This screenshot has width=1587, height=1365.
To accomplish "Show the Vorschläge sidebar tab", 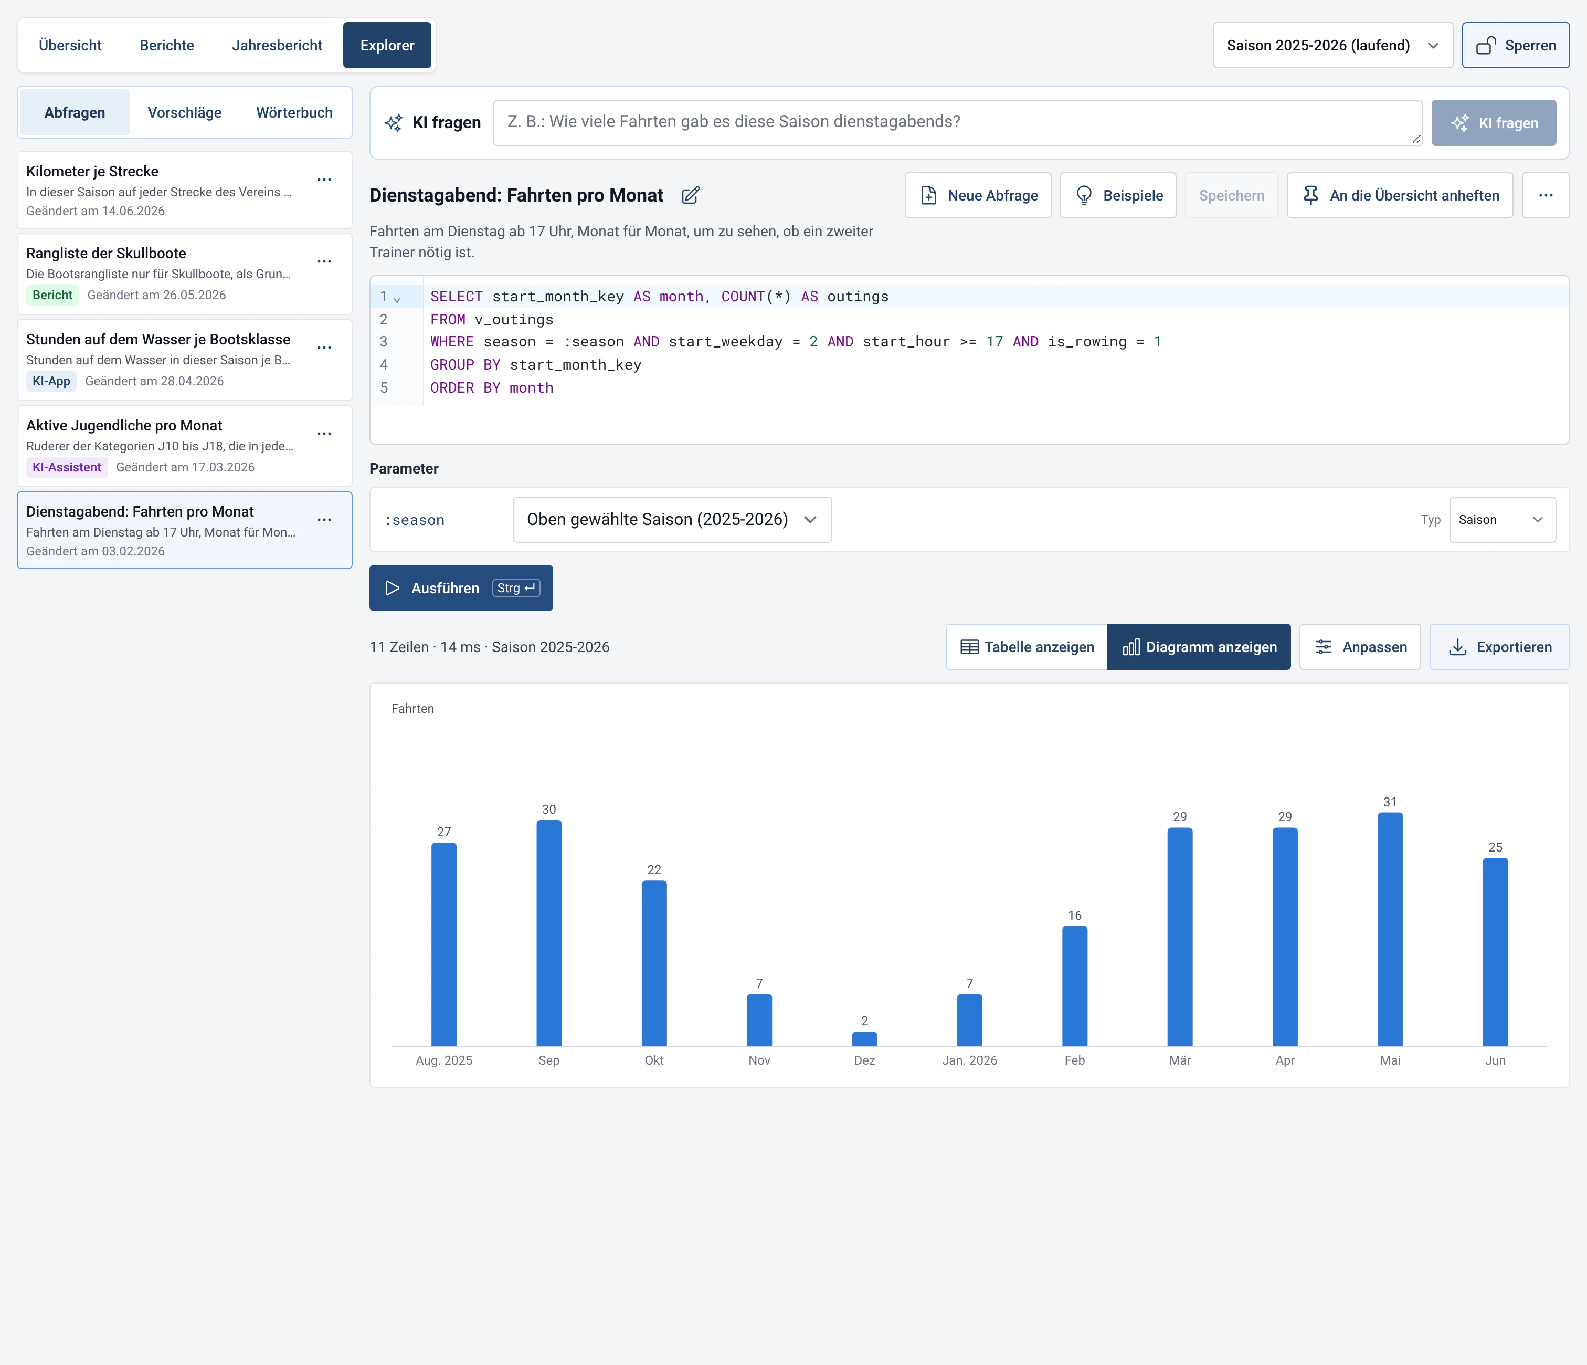I will tap(185, 113).
